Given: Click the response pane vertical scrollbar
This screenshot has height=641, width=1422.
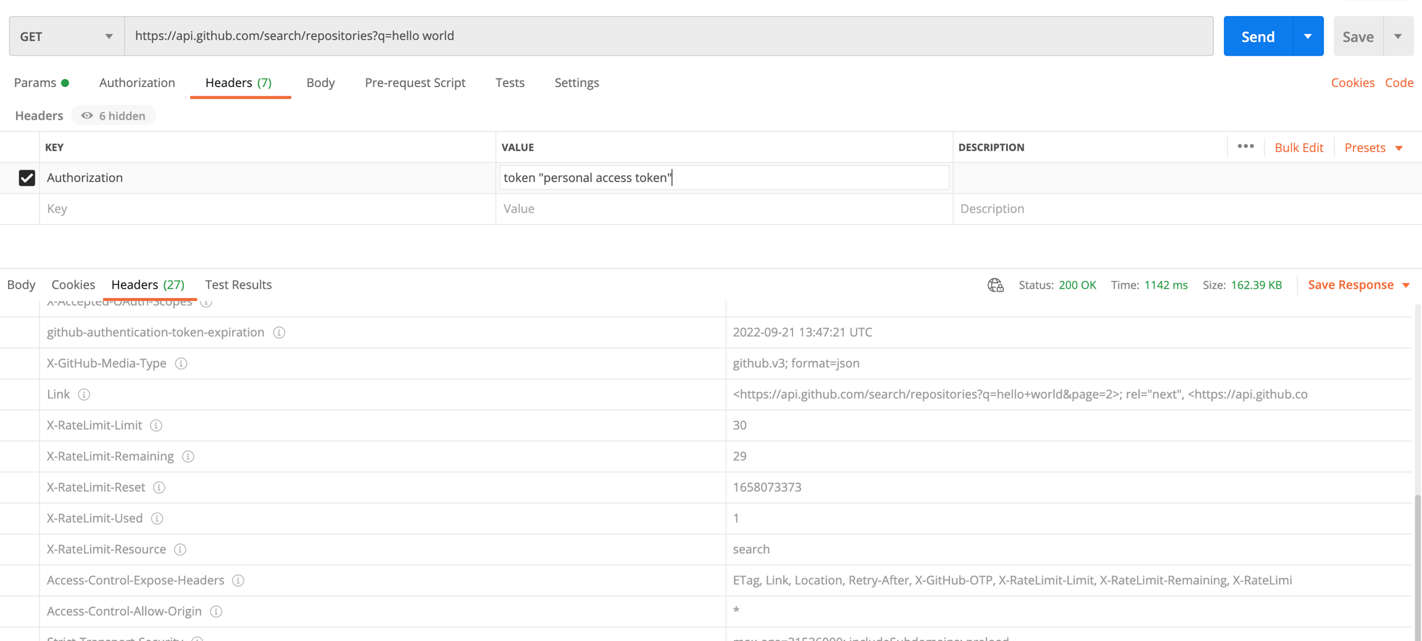Looking at the screenshot, I should pos(1416,555).
